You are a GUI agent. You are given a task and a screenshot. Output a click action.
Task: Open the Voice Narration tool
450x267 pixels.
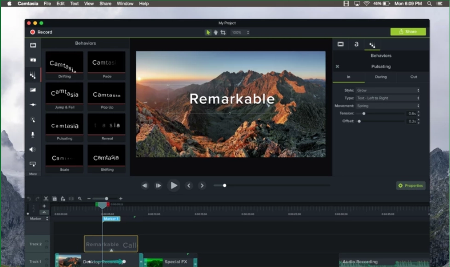click(33, 135)
